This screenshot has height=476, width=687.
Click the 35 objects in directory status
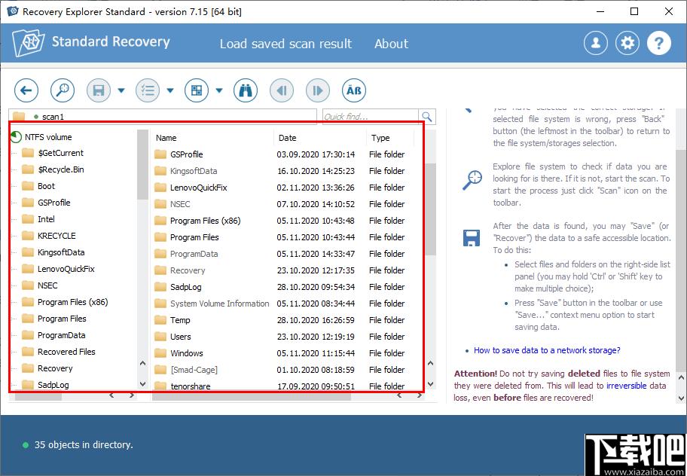[84, 445]
